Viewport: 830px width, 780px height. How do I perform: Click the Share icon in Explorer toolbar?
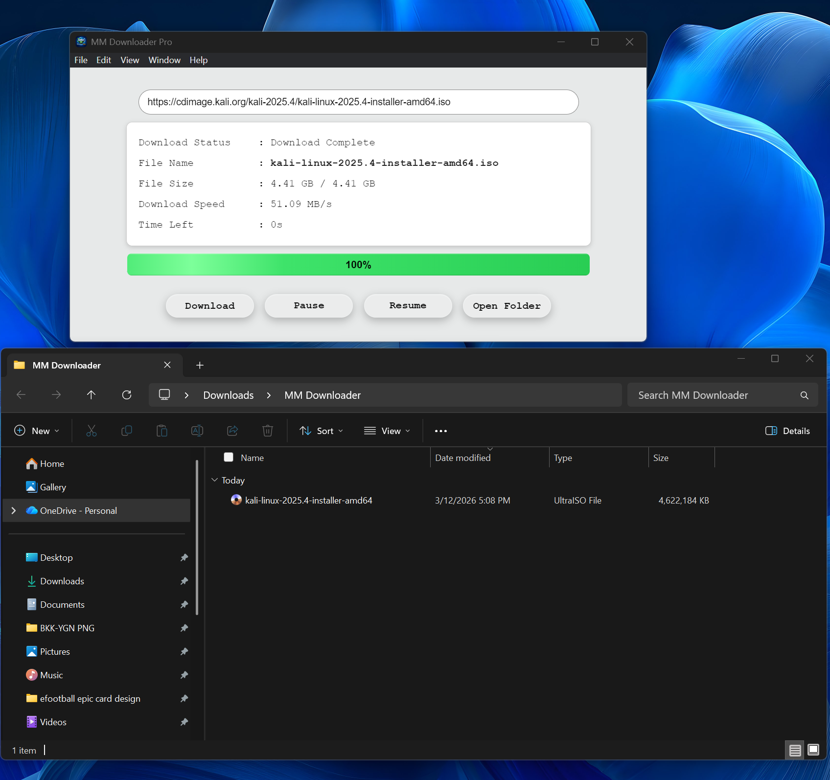pos(232,431)
